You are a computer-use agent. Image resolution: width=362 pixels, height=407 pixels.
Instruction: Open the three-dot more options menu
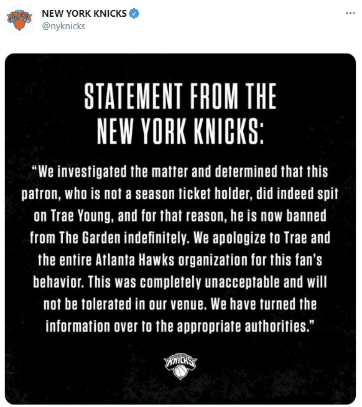pos(350,13)
